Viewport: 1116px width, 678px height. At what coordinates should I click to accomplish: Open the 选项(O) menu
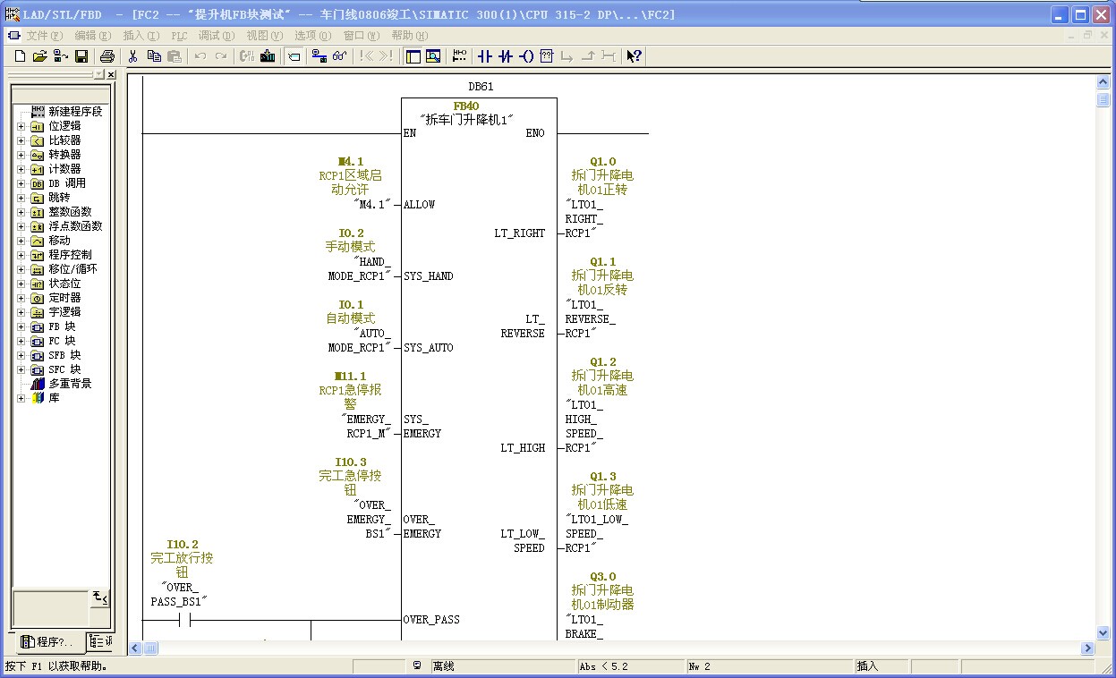pyautogui.click(x=313, y=36)
